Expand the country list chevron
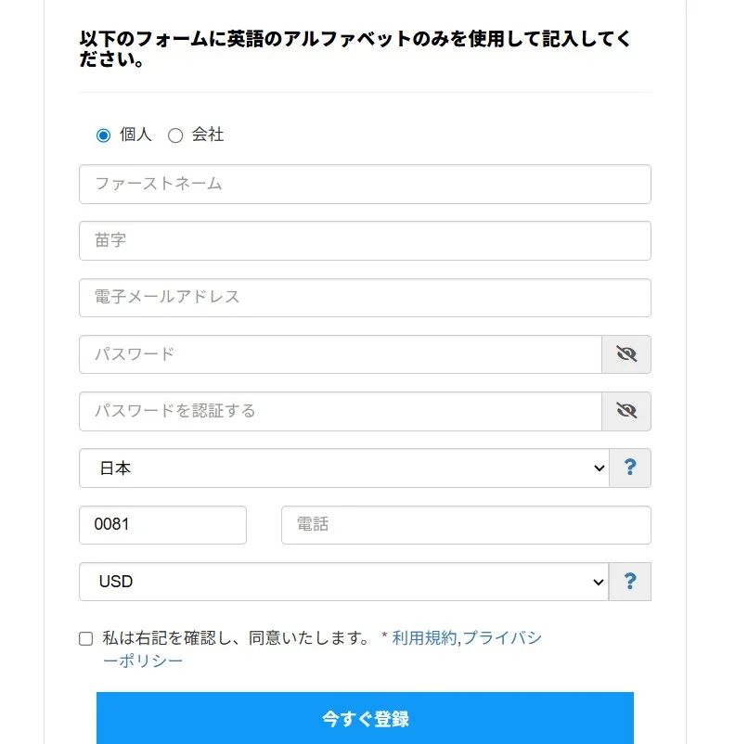Viewport: 735px width, 744px height. pos(599,468)
